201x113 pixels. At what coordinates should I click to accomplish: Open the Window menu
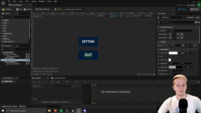[41, 1]
